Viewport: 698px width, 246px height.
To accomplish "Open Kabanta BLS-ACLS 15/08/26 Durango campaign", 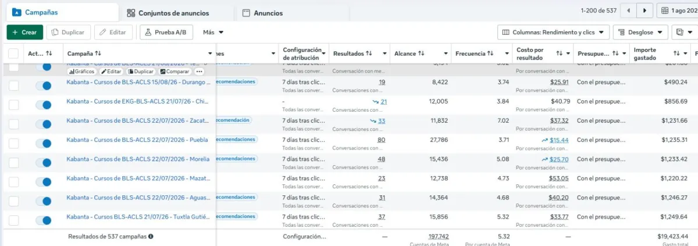I will [x=138, y=83].
